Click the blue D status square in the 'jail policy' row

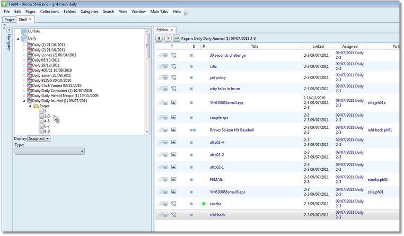click(191, 77)
